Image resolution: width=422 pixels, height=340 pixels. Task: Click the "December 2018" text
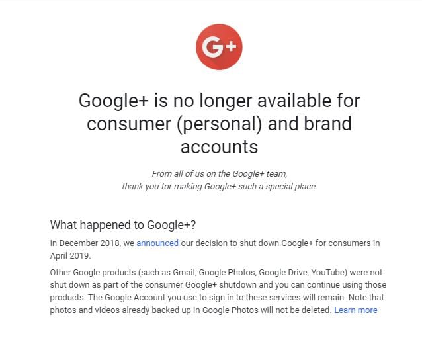point(89,243)
